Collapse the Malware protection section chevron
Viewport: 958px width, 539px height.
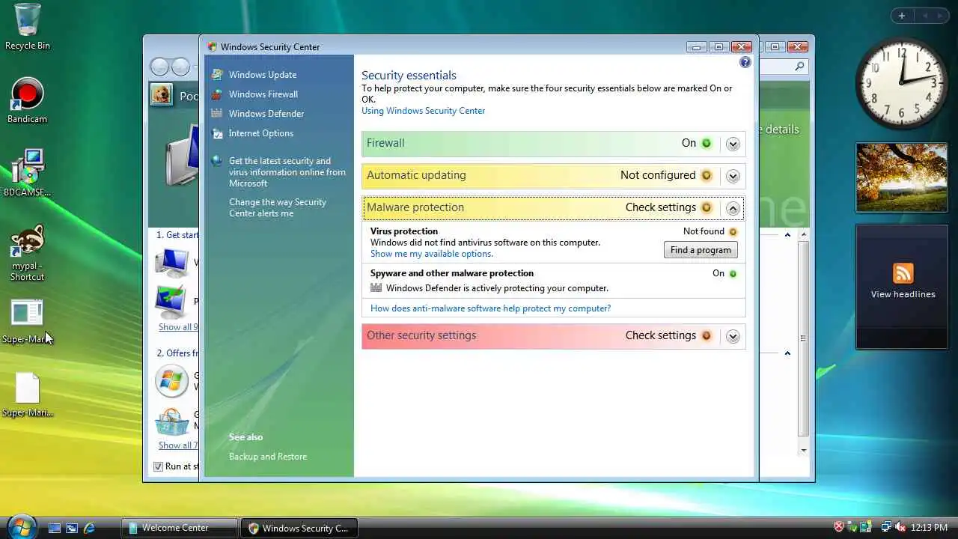(x=733, y=208)
